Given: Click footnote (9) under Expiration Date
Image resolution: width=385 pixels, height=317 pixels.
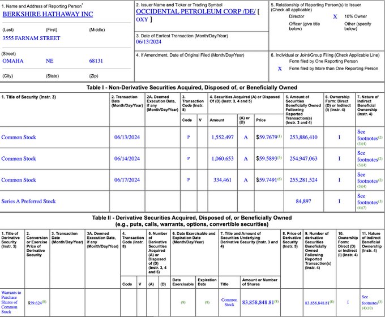Looking at the screenshot, I should (207, 302).
